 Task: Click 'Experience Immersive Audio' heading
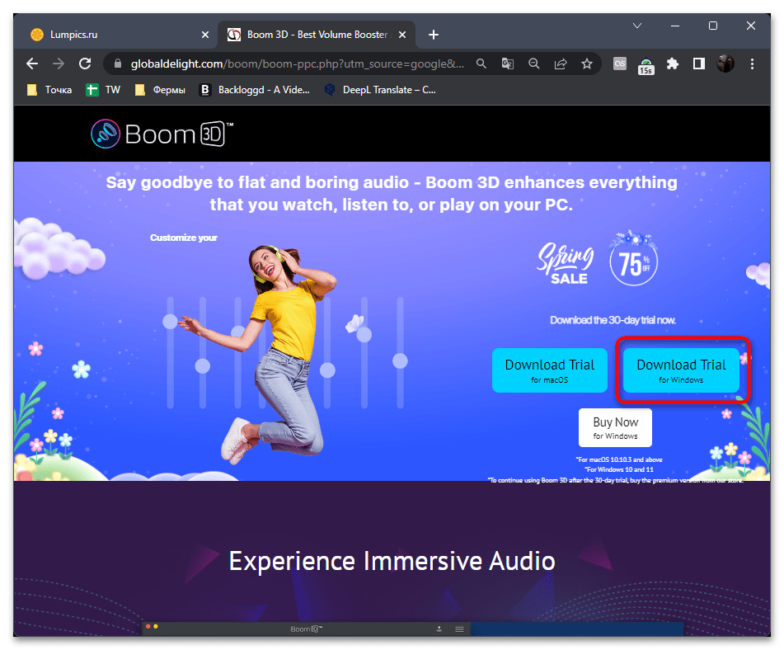[392, 561]
